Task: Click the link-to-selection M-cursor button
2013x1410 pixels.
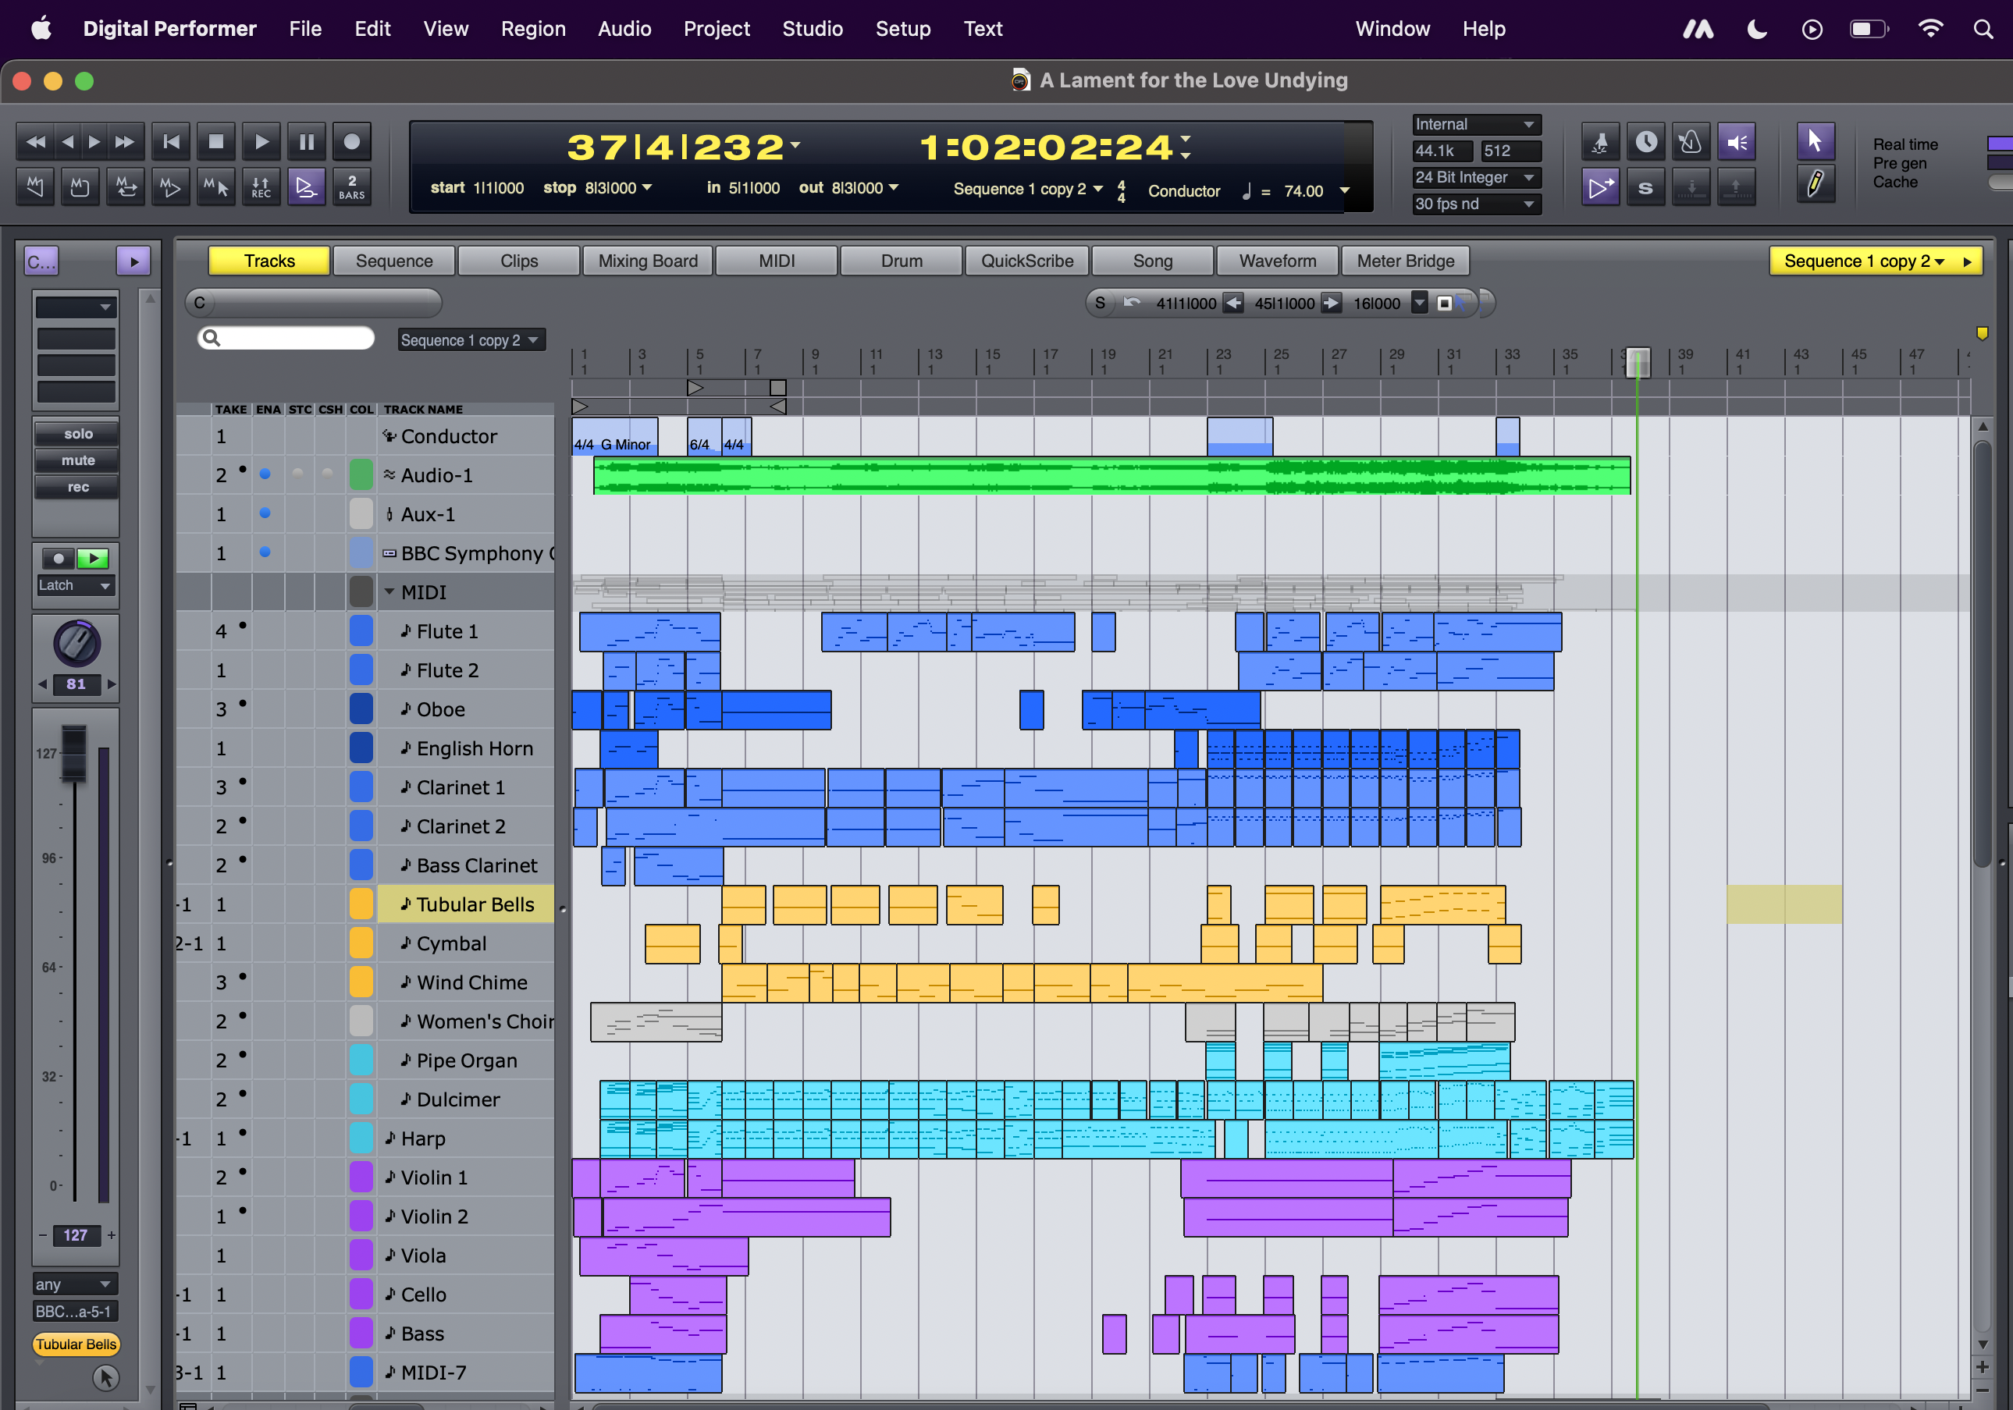Action: pos(215,186)
